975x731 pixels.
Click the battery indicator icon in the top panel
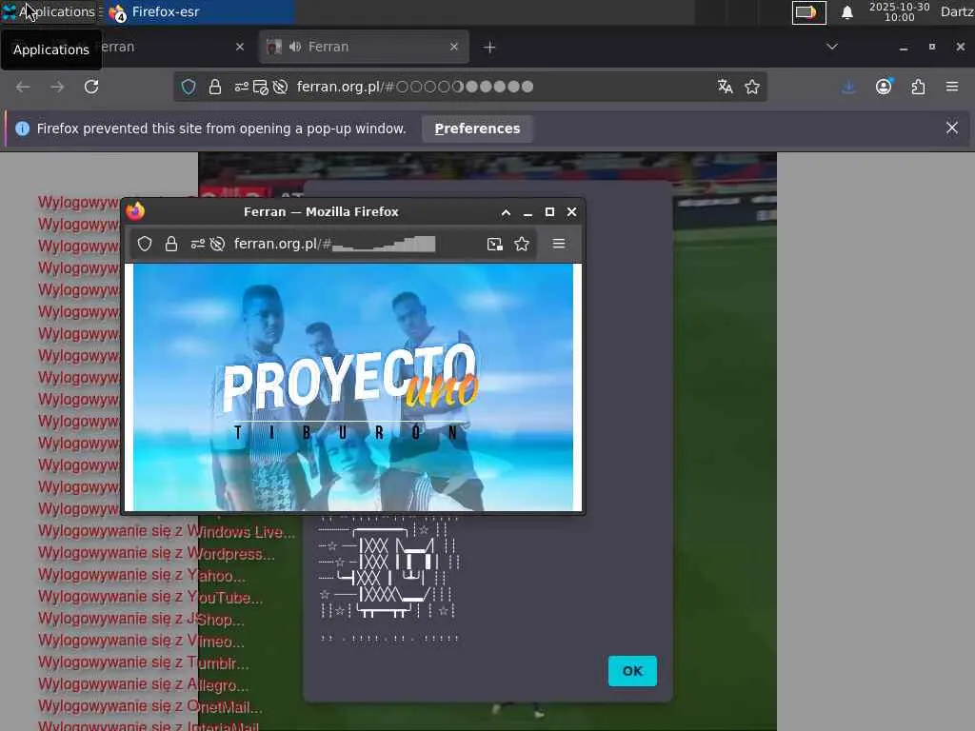tap(809, 12)
